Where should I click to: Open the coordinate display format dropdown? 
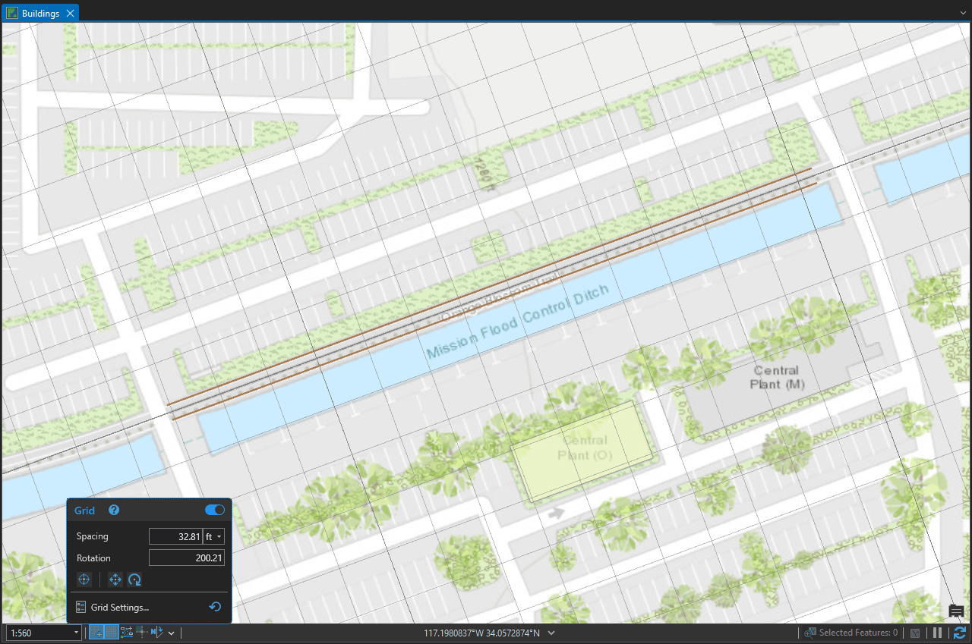[551, 633]
